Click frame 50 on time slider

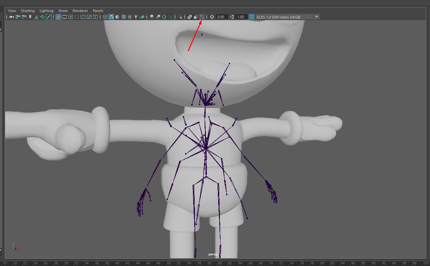click(168, 263)
